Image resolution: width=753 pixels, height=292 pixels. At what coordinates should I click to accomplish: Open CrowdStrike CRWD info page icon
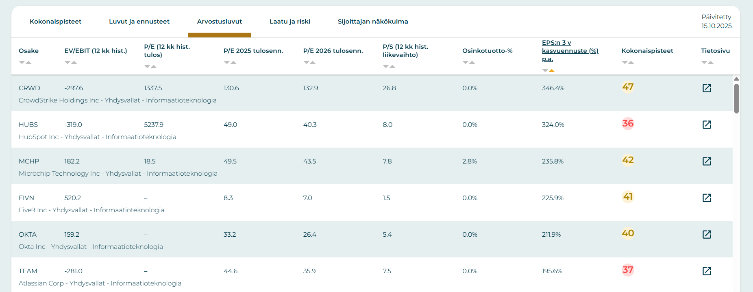point(707,88)
